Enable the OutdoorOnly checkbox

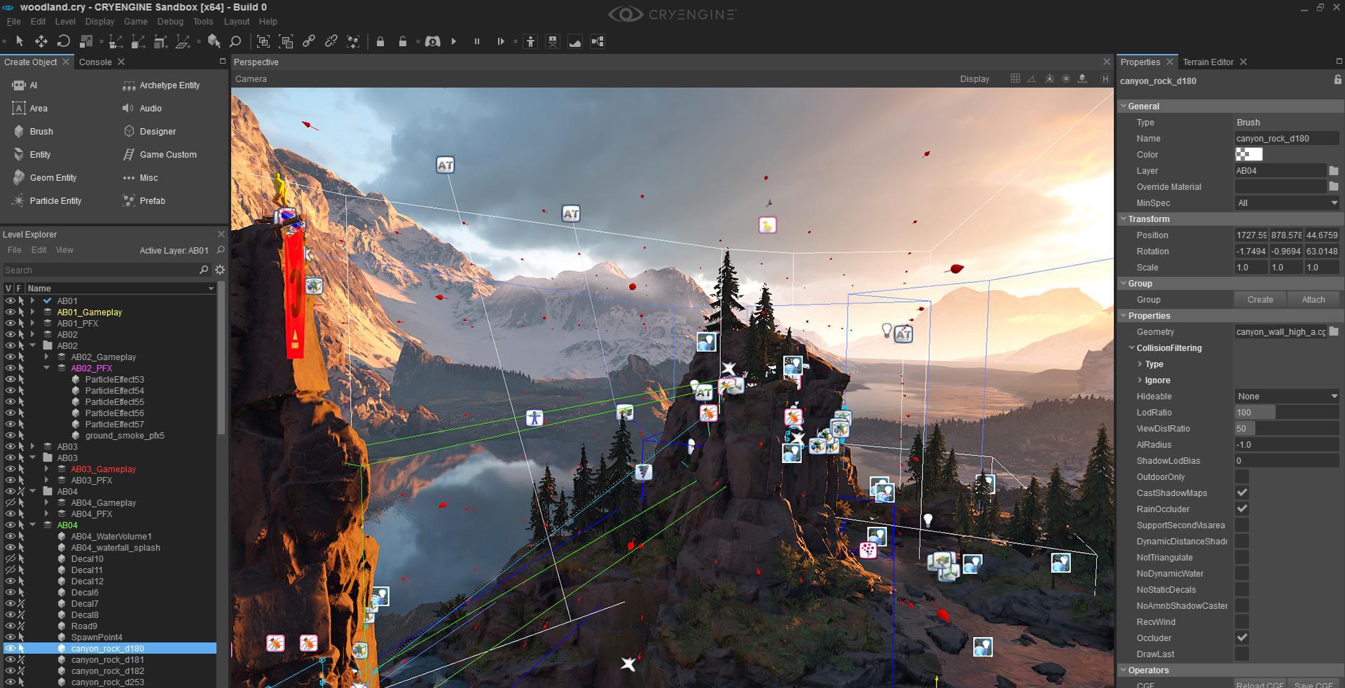pyautogui.click(x=1242, y=477)
